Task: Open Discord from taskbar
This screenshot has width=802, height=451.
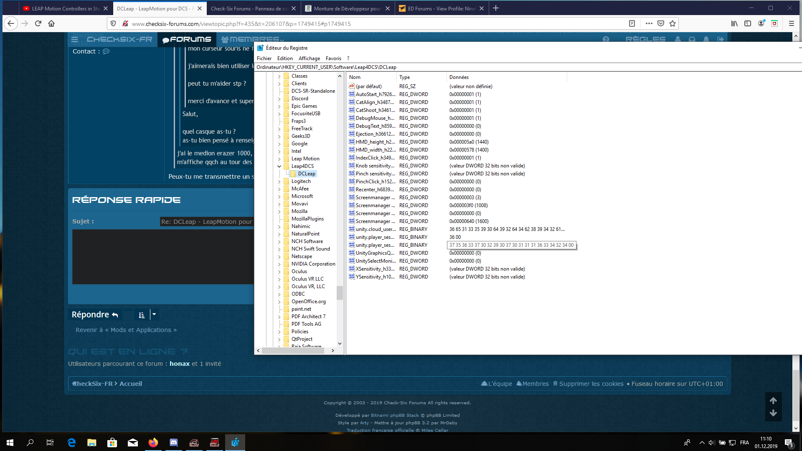Action: pos(174,443)
